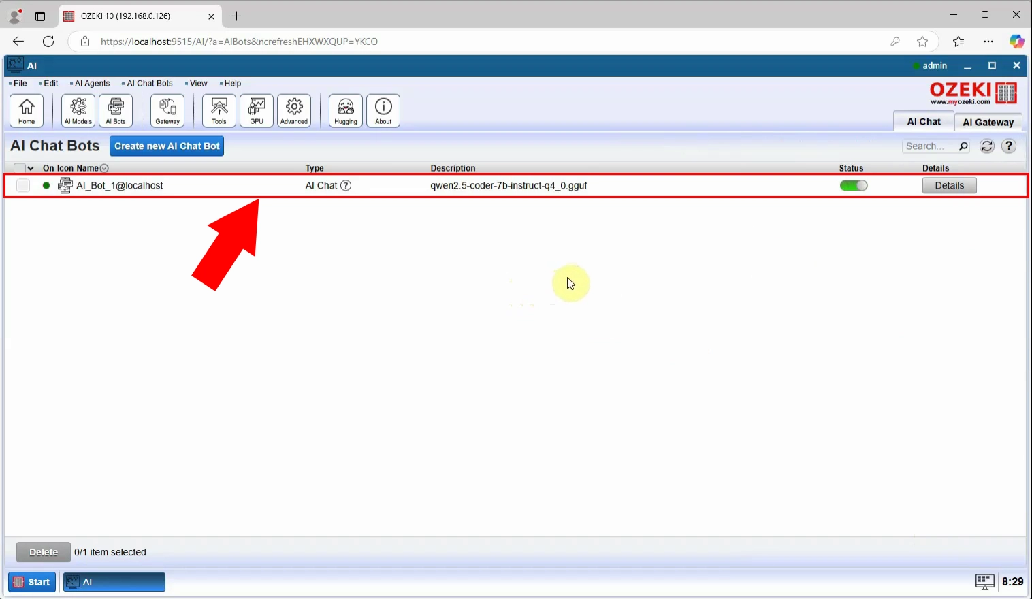This screenshot has height=599, width=1032.
Task: Open the View menu
Action: (197, 84)
